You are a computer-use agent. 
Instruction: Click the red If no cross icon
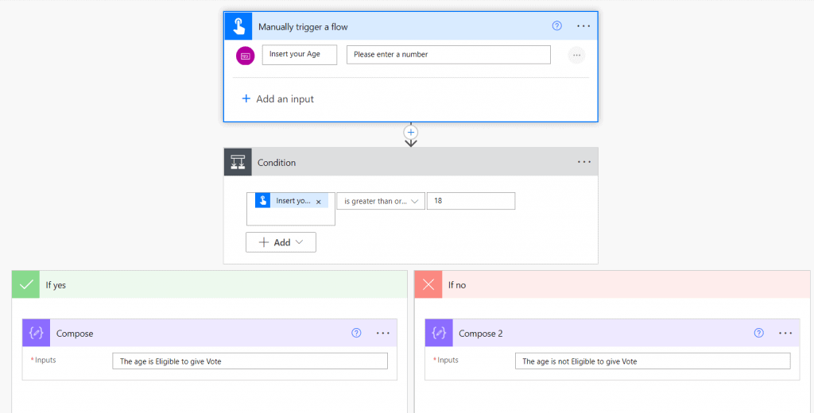428,284
